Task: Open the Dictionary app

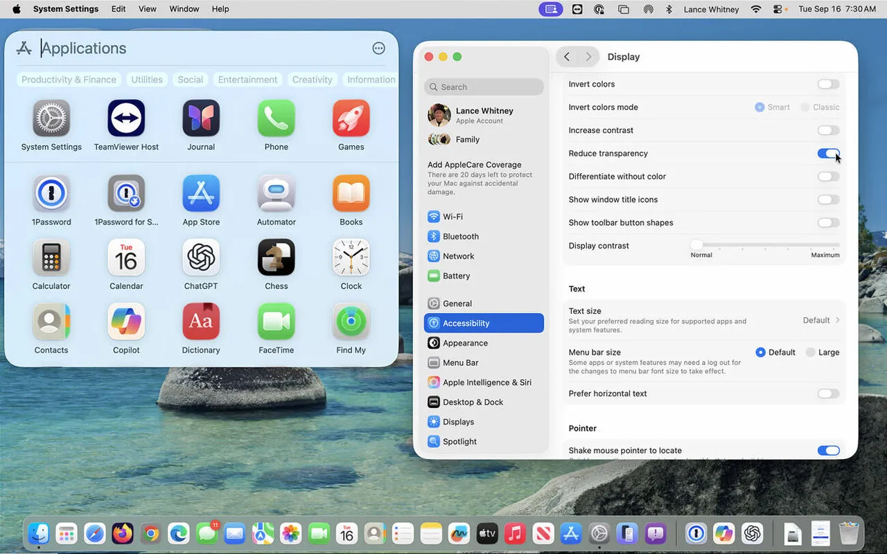Action: (201, 322)
